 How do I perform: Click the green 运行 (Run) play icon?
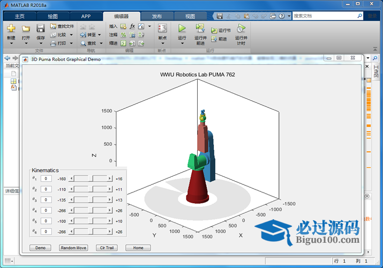(182, 28)
